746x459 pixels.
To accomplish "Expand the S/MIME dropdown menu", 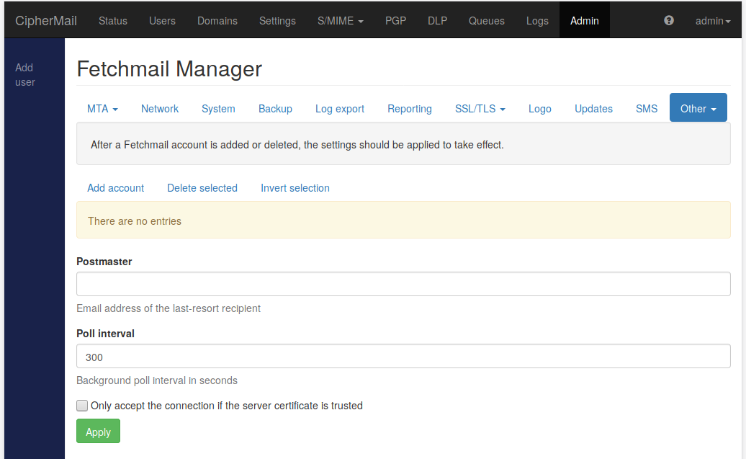I will (x=340, y=20).
